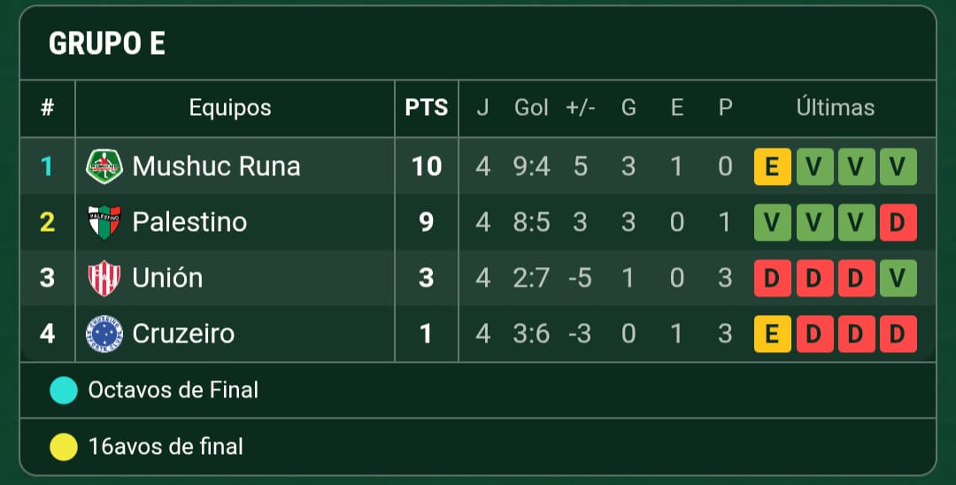Sort by the PTS column header
This screenshot has width=956, height=485.
pyautogui.click(x=427, y=108)
